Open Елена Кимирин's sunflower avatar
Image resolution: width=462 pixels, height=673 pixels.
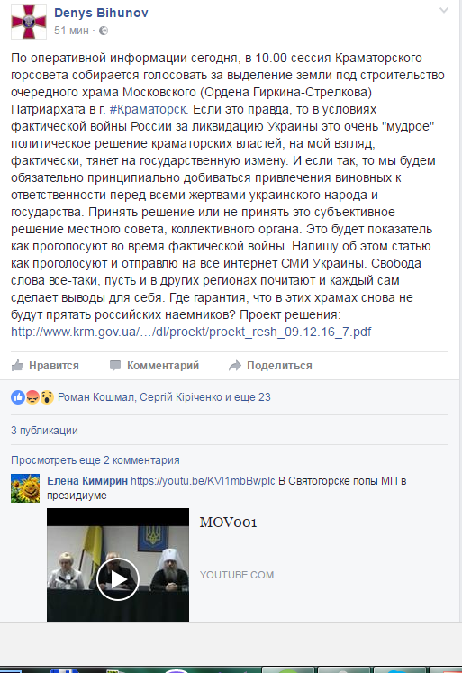click(x=25, y=488)
